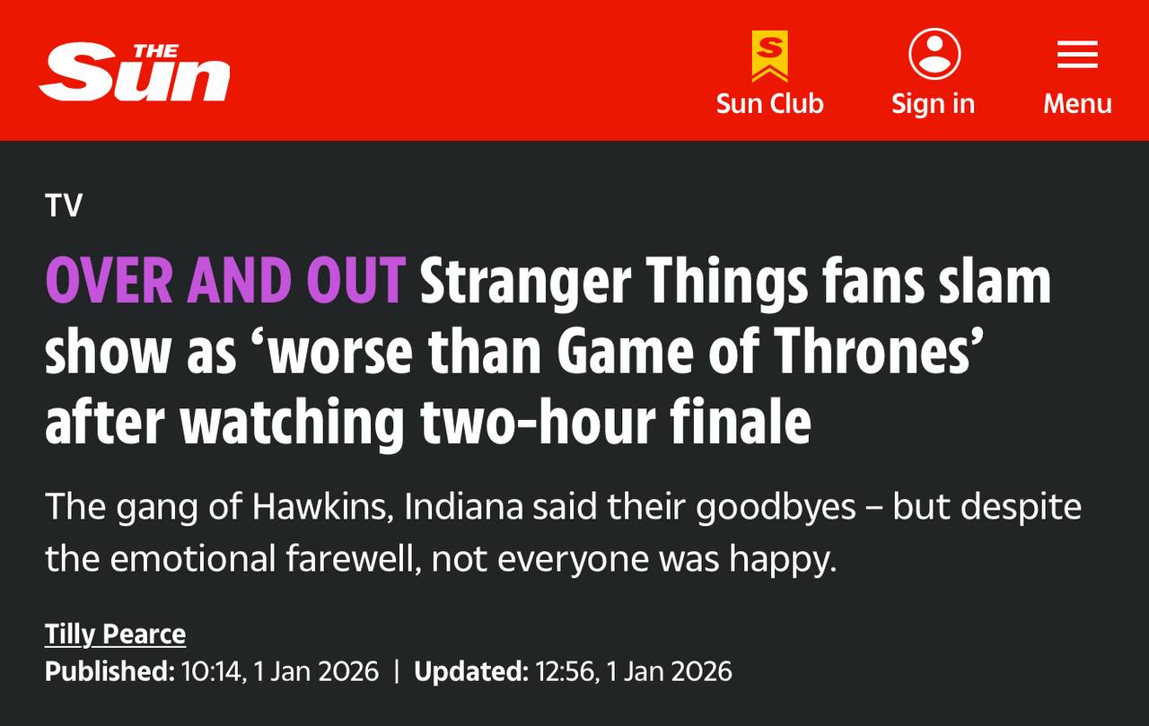Click the "Menu" text label
This screenshot has width=1149, height=726.
1077,104
